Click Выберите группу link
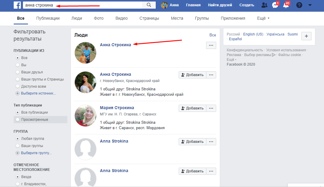The image size is (324, 187). (x=36, y=153)
